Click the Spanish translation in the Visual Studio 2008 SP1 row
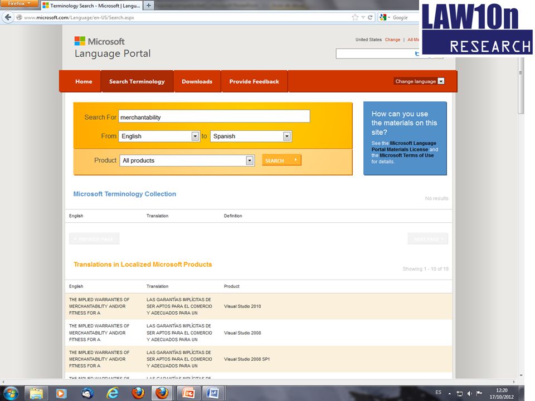Screen dimensions: 535x401 coord(179,359)
